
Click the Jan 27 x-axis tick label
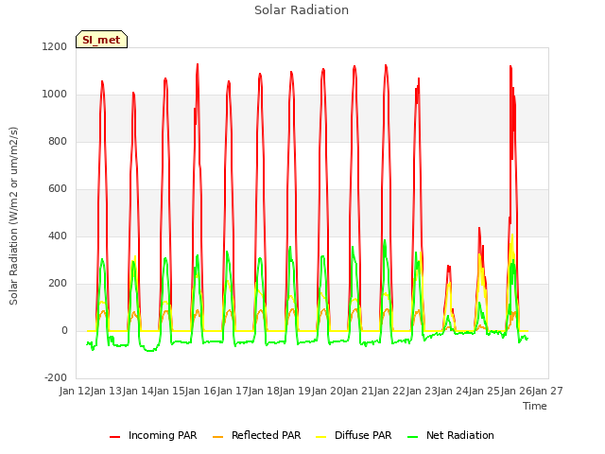tap(547, 391)
